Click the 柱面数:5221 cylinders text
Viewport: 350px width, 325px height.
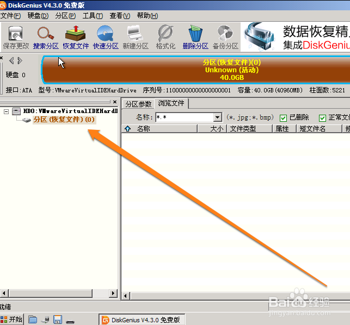327,90
